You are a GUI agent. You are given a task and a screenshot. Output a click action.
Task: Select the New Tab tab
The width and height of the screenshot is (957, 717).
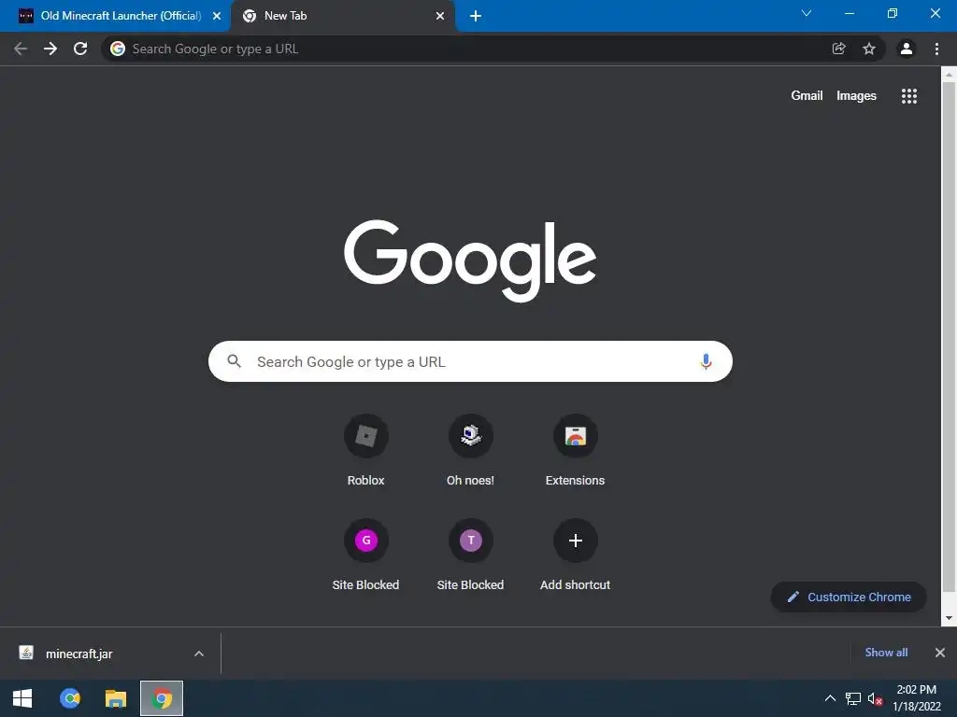point(342,16)
